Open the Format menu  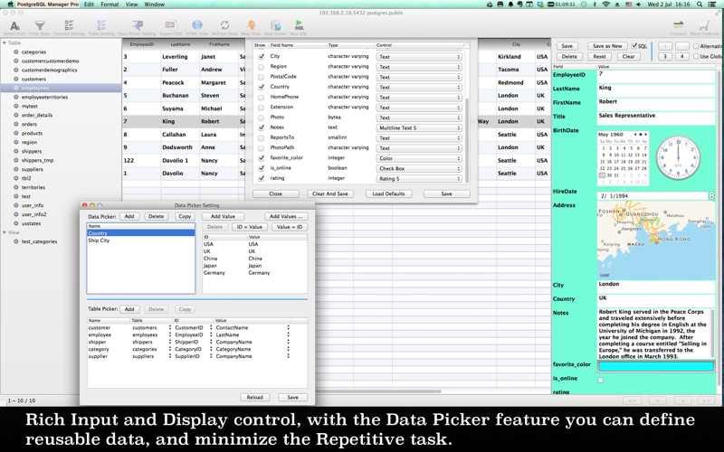(x=110, y=5)
